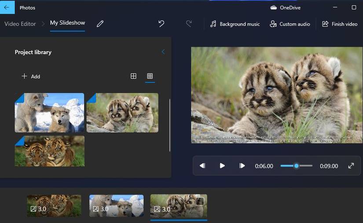Select the tiger cubs library thumbnail
The width and height of the screenshot is (363, 223).
point(49,151)
